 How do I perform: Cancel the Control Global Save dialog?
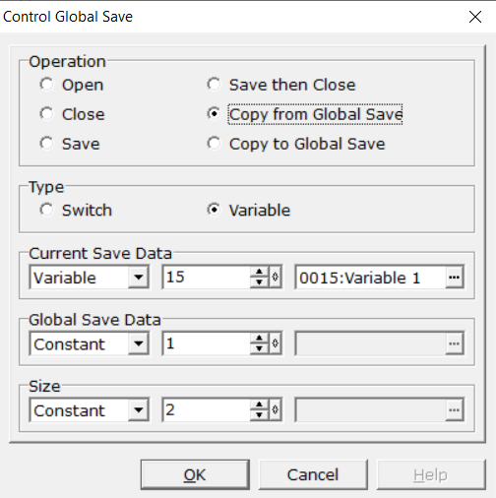pyautogui.click(x=313, y=474)
